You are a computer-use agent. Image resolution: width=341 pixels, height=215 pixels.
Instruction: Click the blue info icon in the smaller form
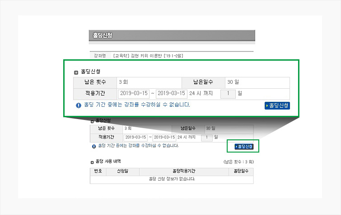[94, 146]
